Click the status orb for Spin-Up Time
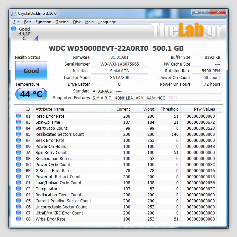This screenshot has width=237, height=237. (x=18, y=122)
